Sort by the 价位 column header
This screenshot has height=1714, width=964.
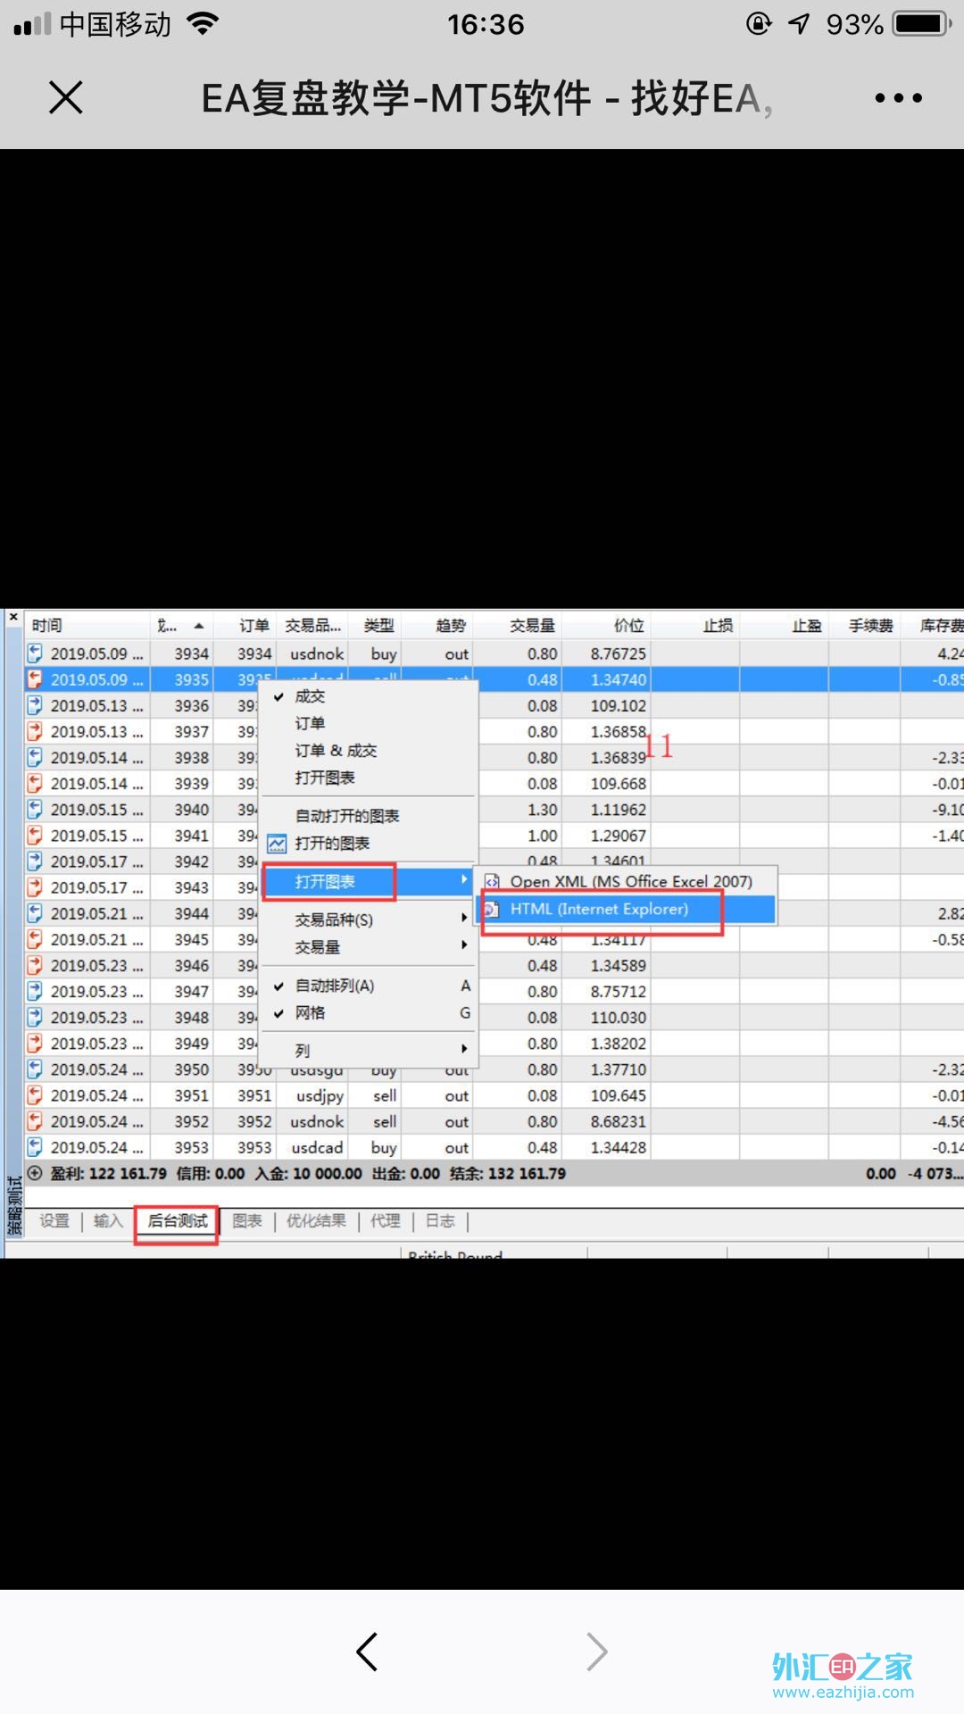pos(628,626)
